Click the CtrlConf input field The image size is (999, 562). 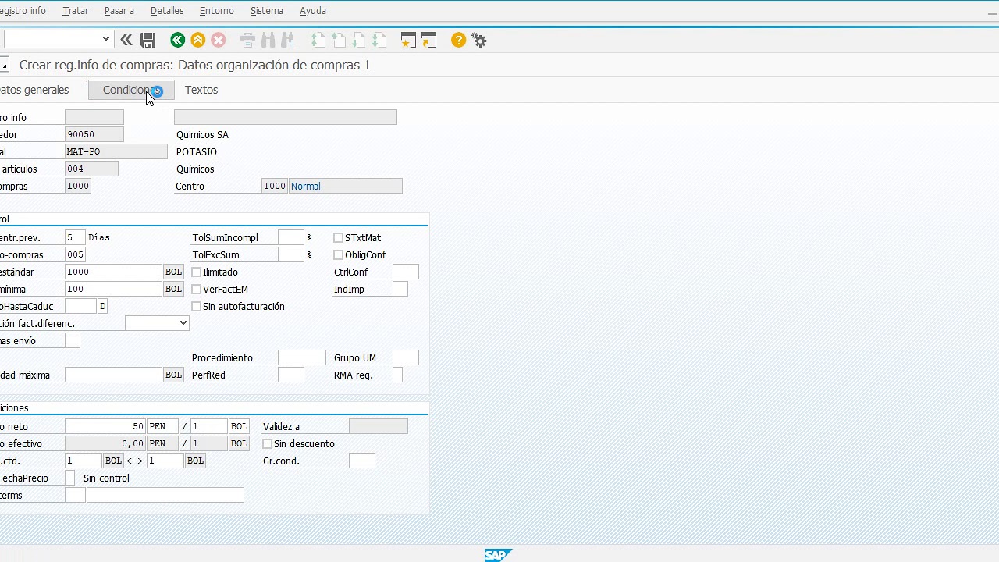tap(405, 272)
